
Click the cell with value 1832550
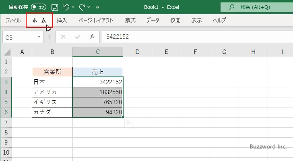coord(98,92)
